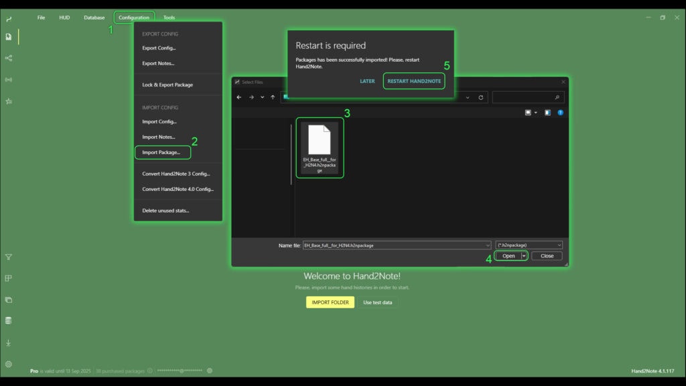Screen dimensions: 686x386
Task: Select Export Config... menu entry
Action: point(178,48)
